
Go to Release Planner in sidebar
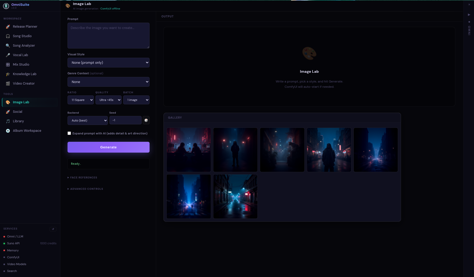(x=25, y=27)
